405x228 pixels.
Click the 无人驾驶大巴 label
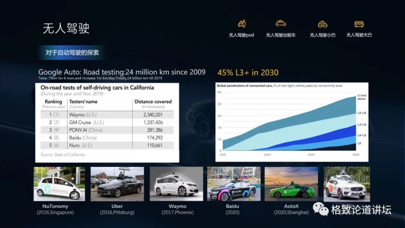point(359,34)
